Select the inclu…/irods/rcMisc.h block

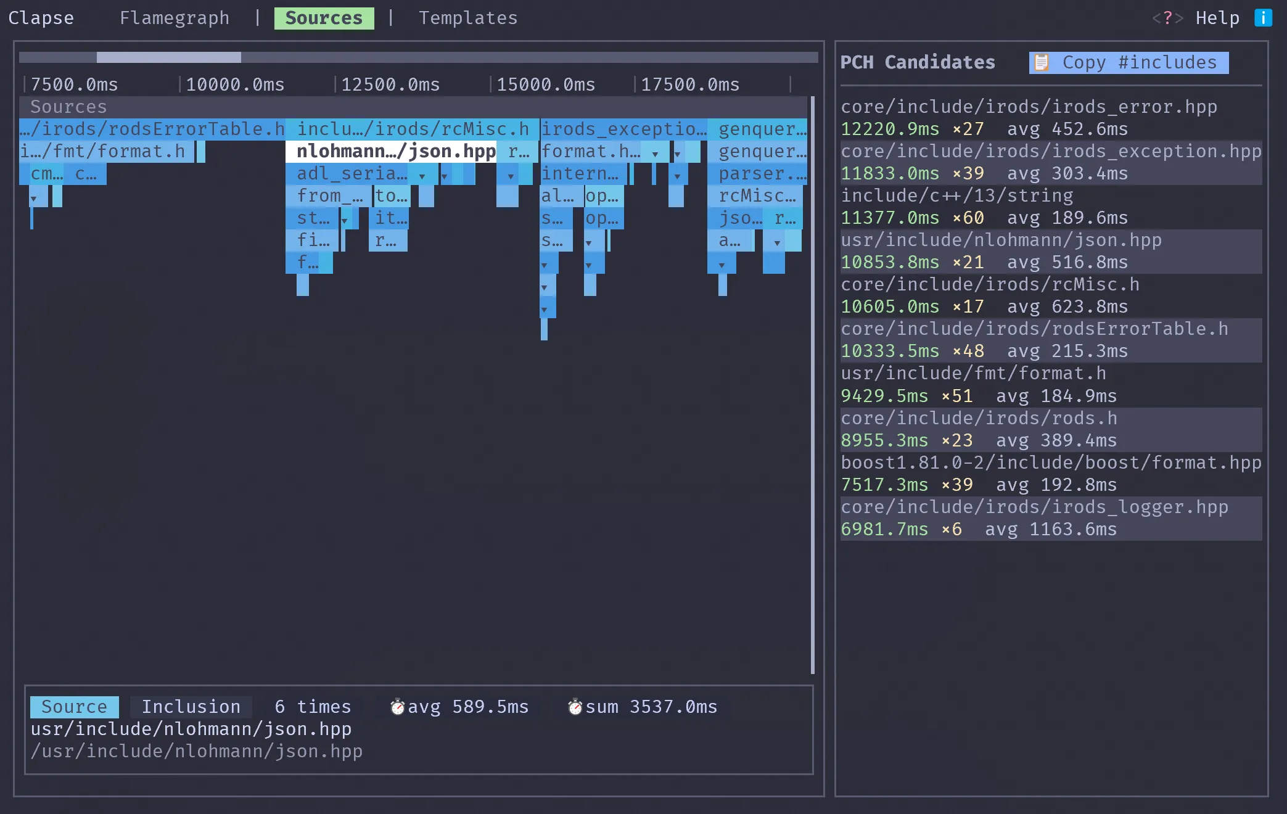412,129
